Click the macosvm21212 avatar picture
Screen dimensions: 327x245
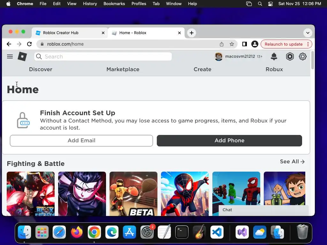click(218, 56)
